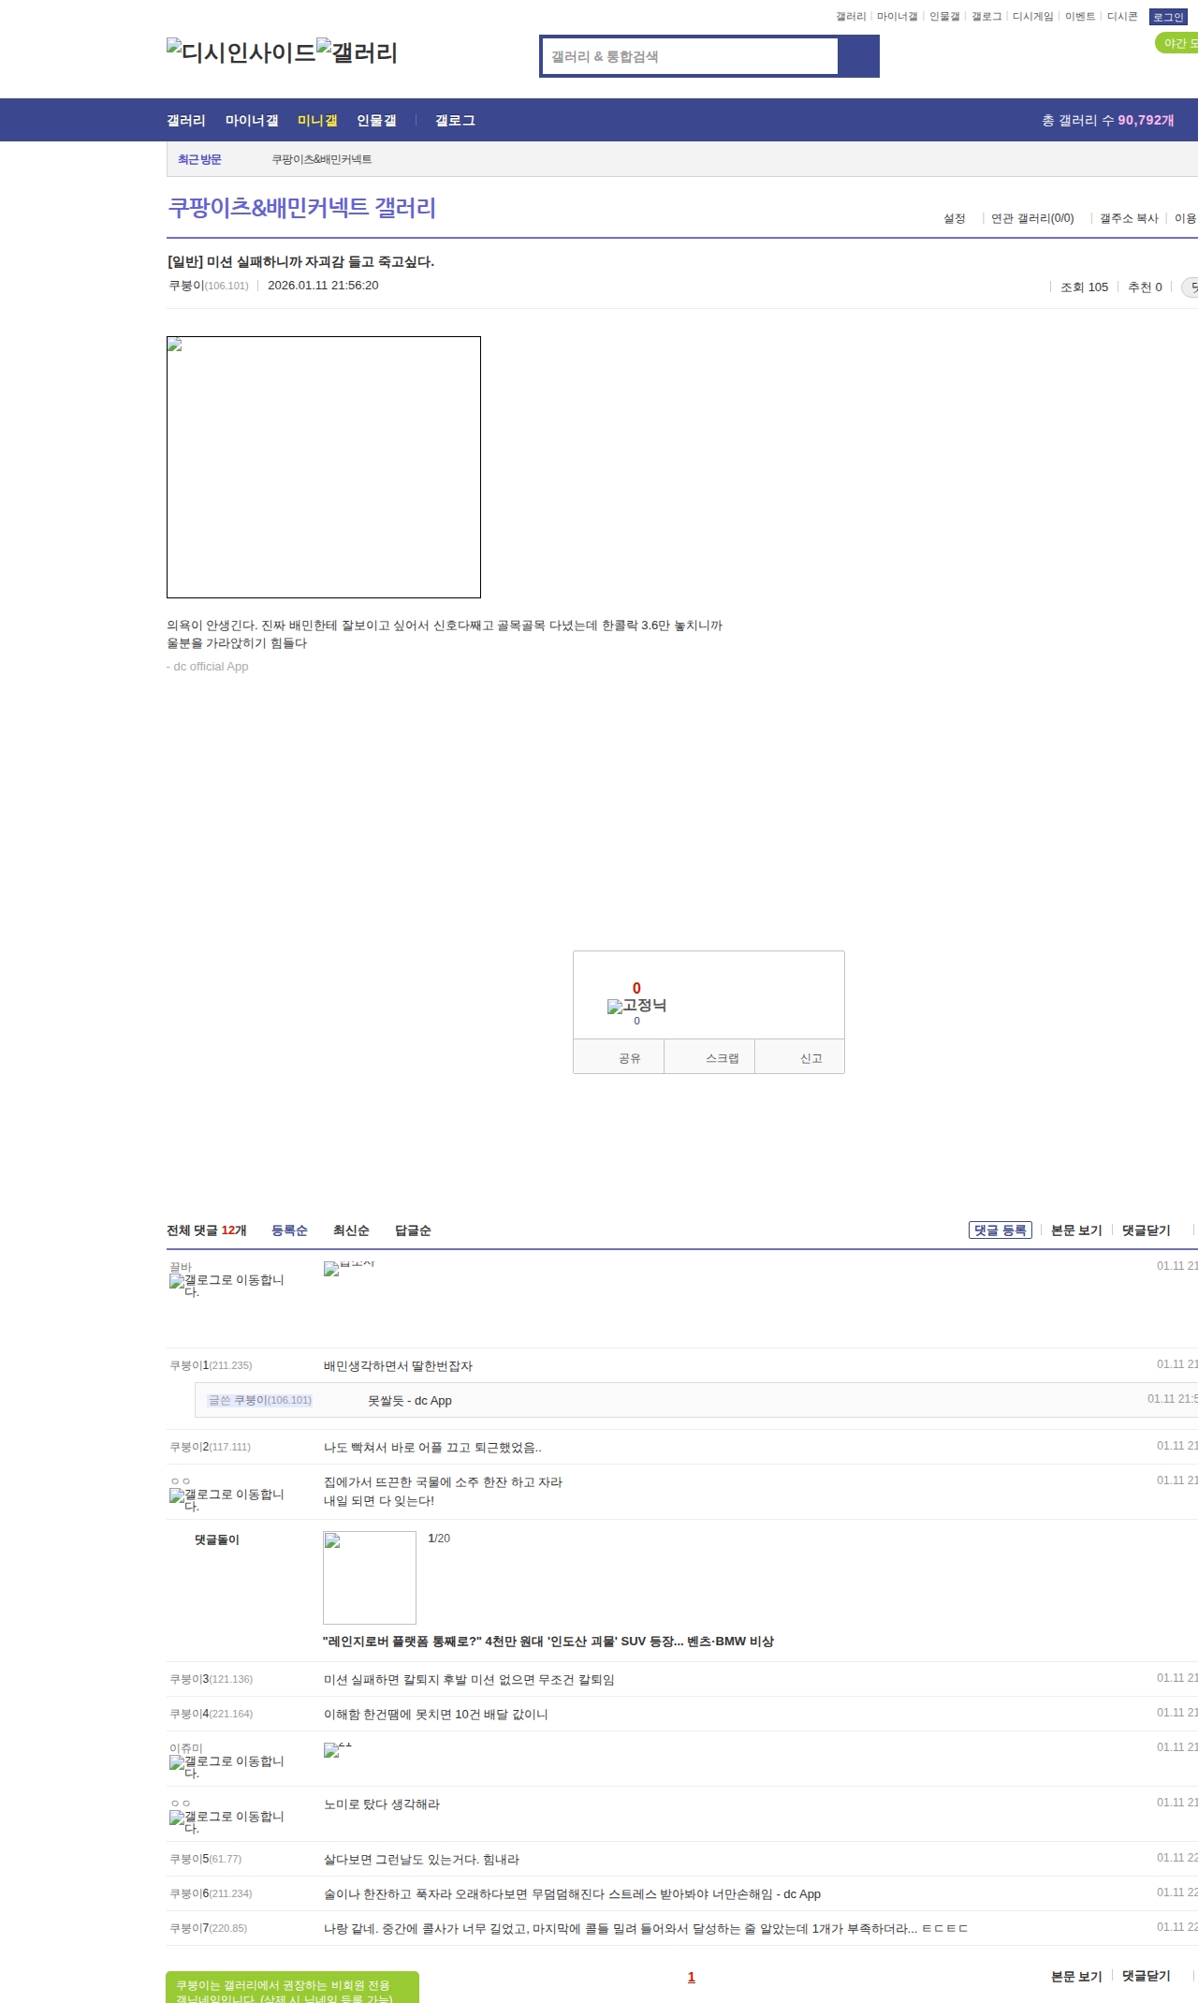This screenshot has width=1198, height=2003.
Task: Sort comments by 답글순
Action: tap(413, 1230)
